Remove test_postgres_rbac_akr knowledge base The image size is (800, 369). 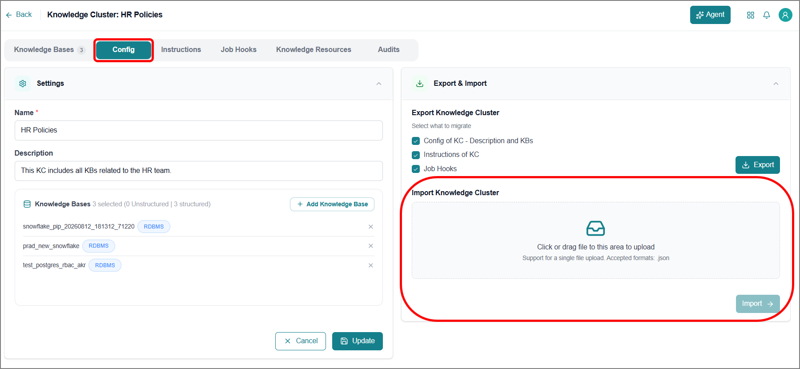pos(370,265)
